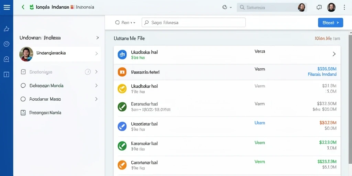Expand the Undangiaraokia profile chevron
Screen dimensions: 352x176
point(97,53)
